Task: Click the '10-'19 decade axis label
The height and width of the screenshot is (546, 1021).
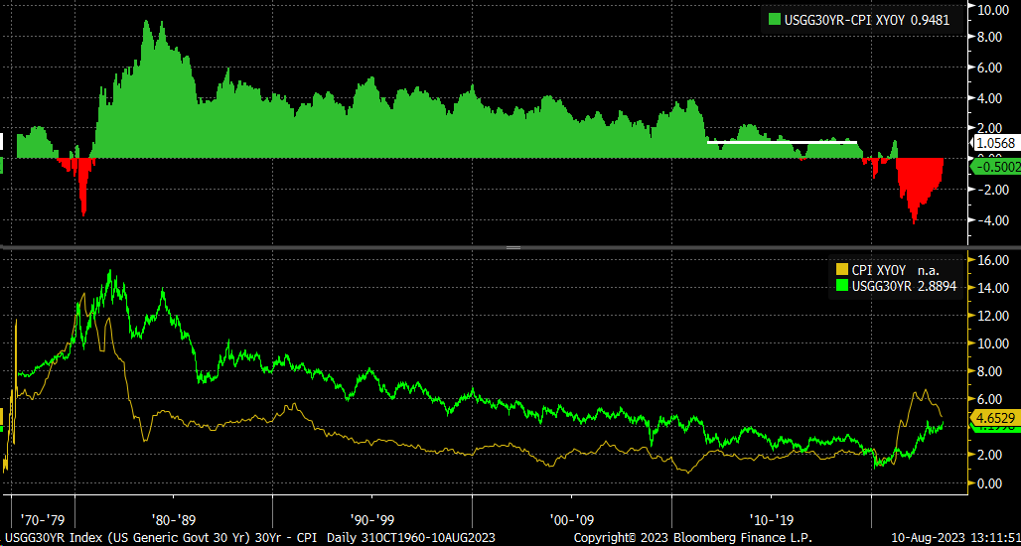Action: point(771,520)
